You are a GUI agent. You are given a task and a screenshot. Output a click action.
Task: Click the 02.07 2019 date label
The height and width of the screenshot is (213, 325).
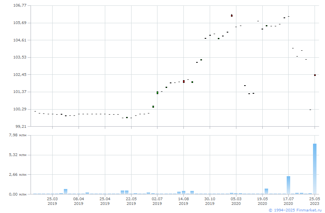coord(157,201)
